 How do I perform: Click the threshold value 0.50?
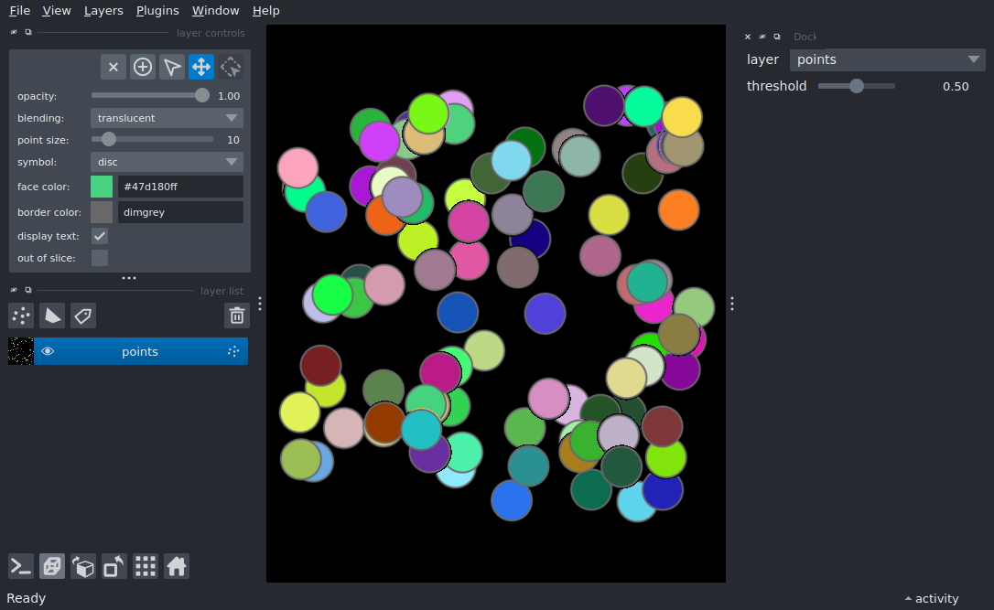coord(956,87)
